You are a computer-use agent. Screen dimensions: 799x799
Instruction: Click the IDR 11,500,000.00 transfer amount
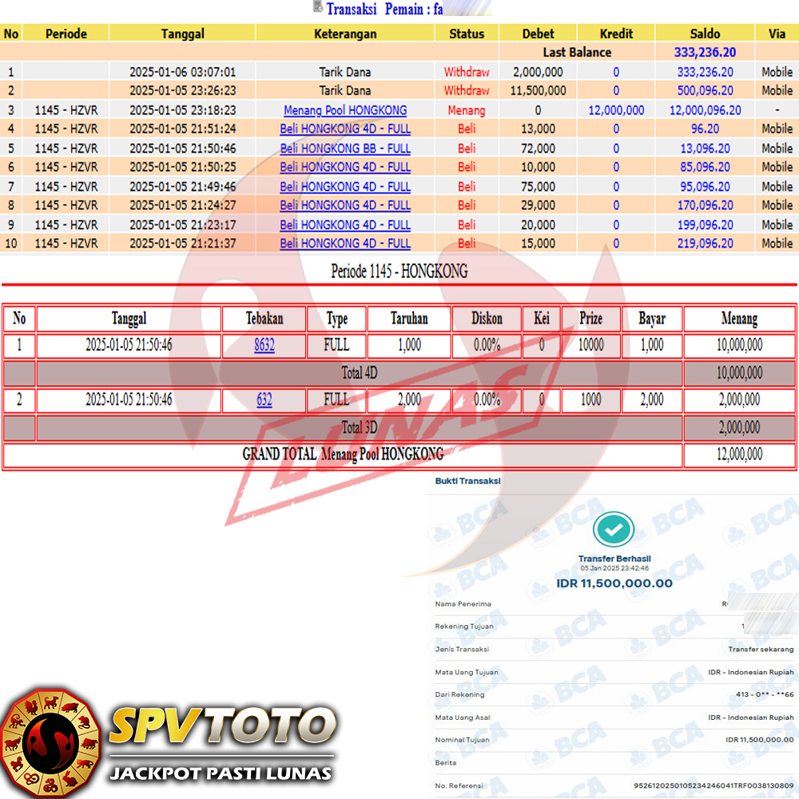[614, 583]
